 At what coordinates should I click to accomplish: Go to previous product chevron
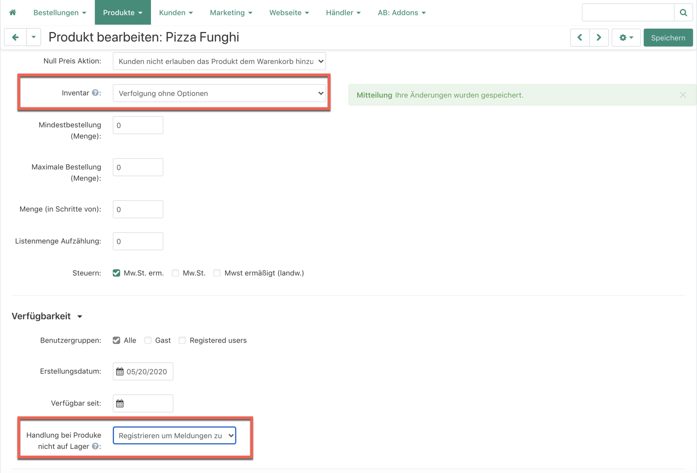click(x=580, y=37)
